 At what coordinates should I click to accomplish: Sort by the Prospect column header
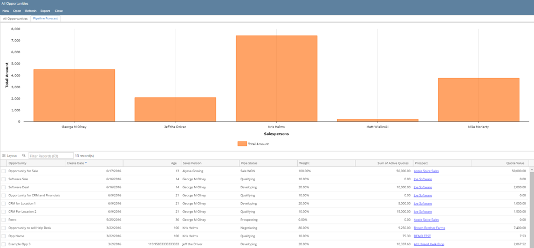pos(442,163)
